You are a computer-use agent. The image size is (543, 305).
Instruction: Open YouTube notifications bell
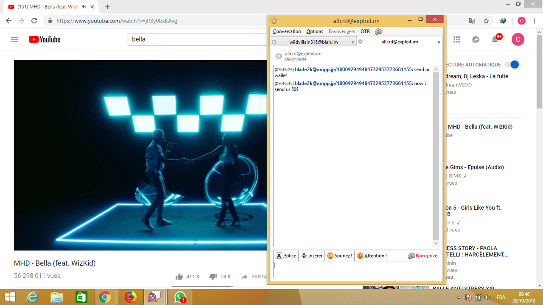(495, 39)
